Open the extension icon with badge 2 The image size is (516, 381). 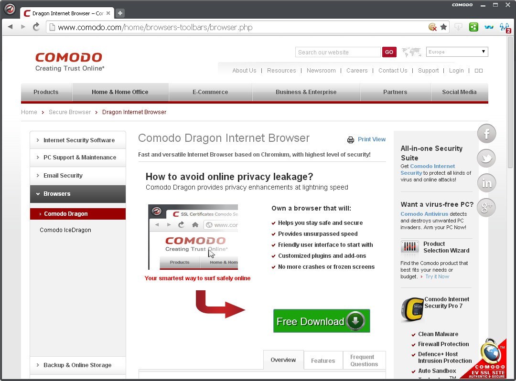(x=505, y=28)
